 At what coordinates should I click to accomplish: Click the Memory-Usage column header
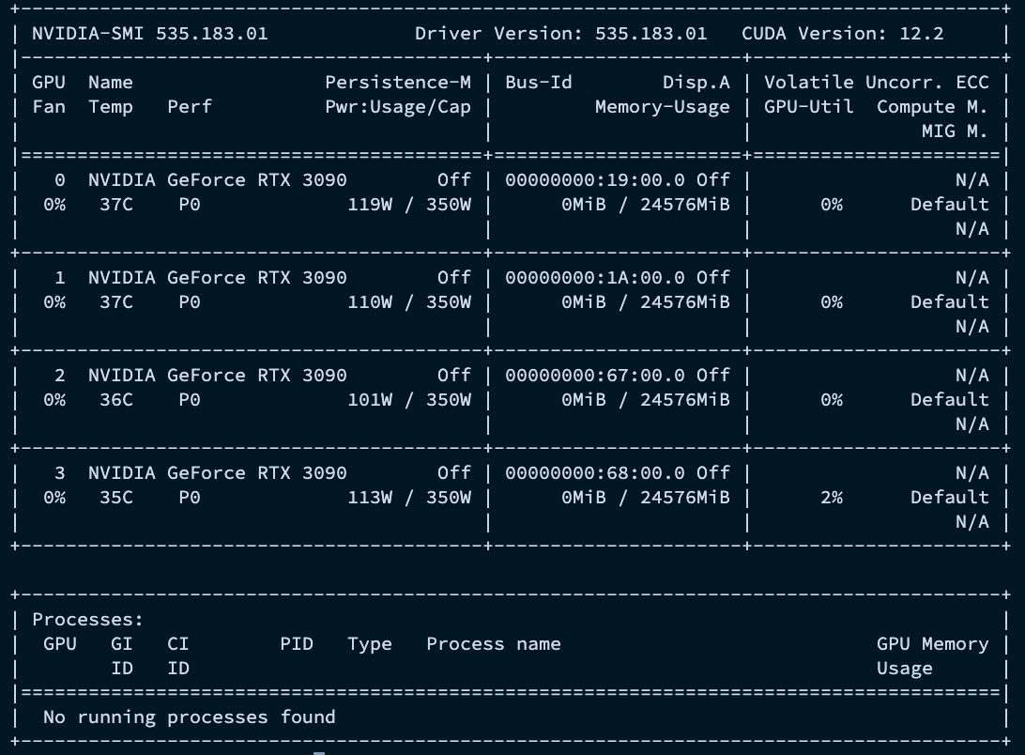pyautogui.click(x=662, y=107)
